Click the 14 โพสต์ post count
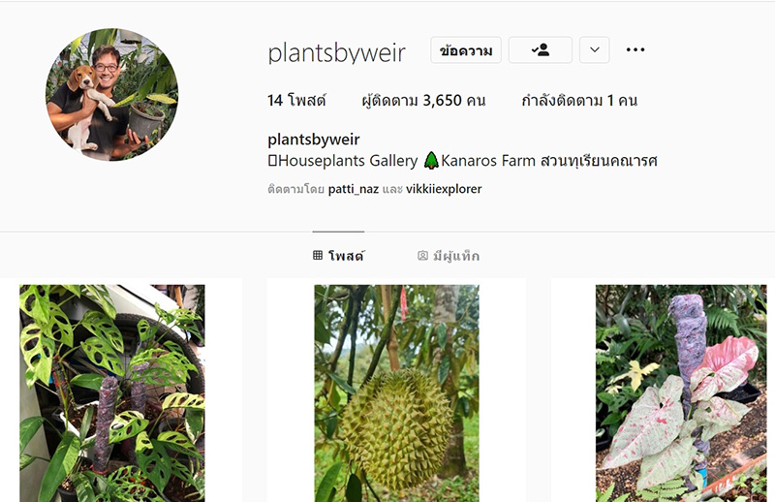 [296, 101]
